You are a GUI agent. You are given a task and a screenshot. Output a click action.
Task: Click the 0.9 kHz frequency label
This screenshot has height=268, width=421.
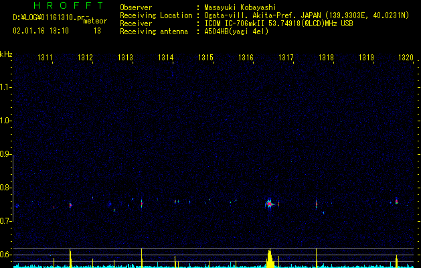coord(5,154)
